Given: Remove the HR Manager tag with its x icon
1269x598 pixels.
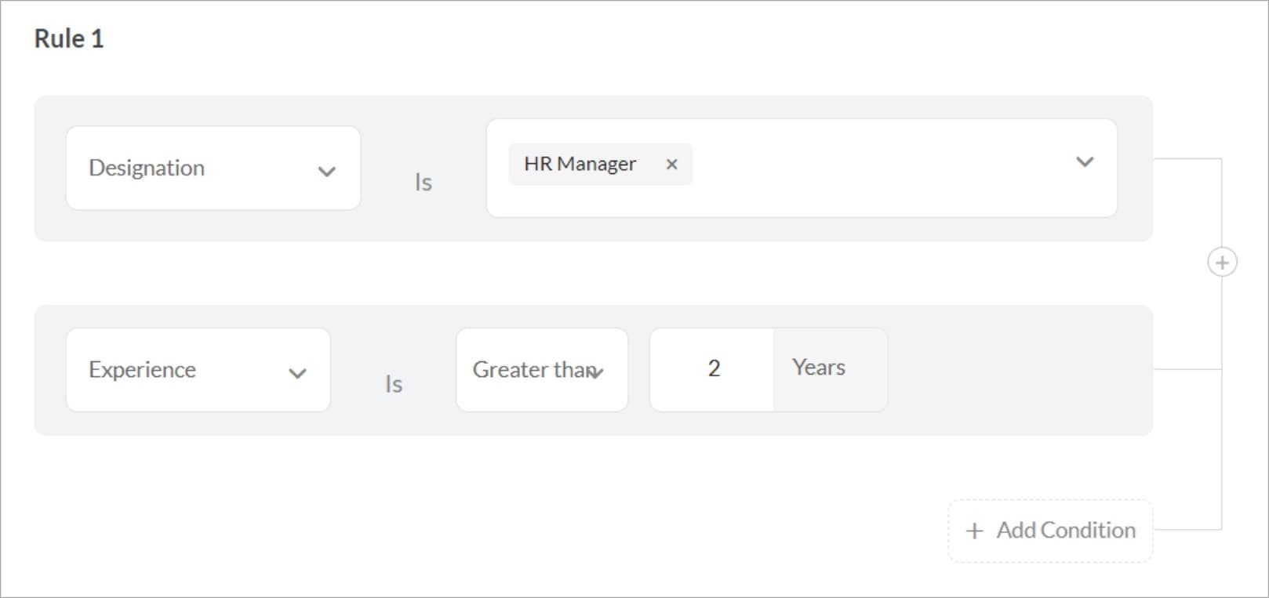Looking at the screenshot, I should [671, 165].
